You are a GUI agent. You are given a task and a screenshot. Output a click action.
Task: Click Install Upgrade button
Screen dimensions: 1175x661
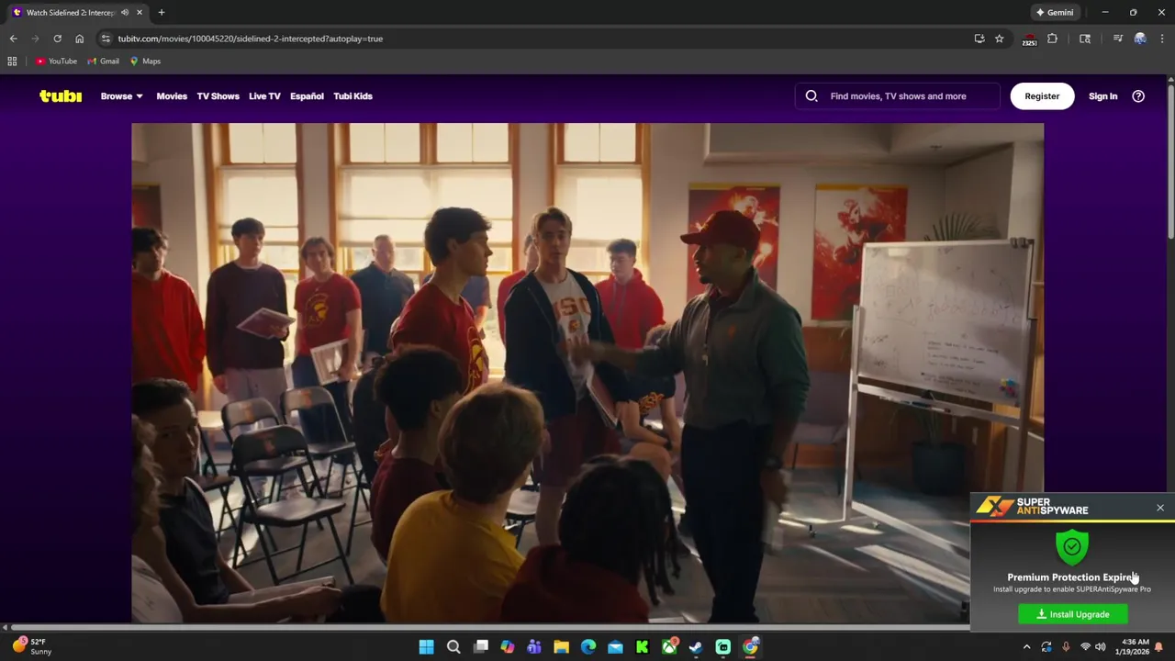point(1073,614)
